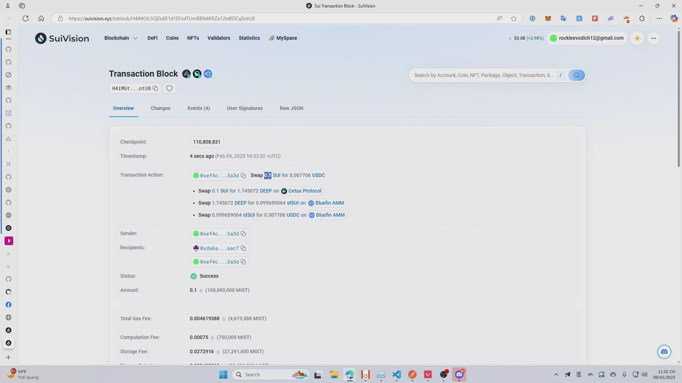Open the weather widget on taskbar
The height and width of the screenshot is (383, 682).
[23, 374]
